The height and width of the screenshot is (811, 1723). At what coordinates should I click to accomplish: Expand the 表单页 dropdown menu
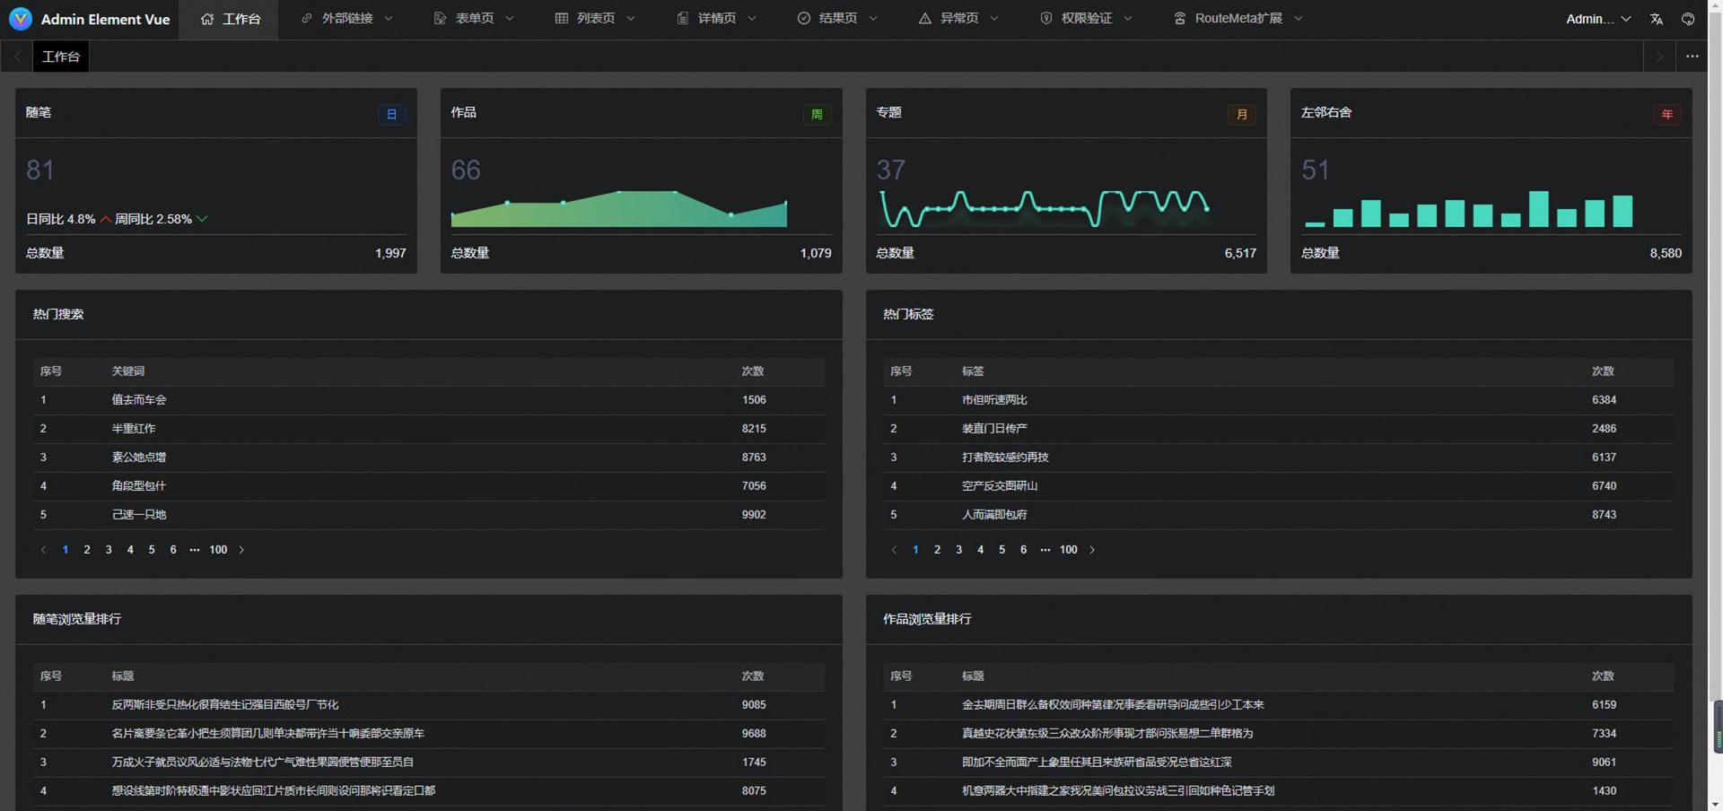coord(510,19)
